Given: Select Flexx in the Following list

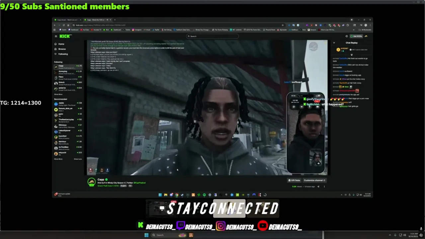Looking at the screenshot, I should pyautogui.click(x=68, y=78).
